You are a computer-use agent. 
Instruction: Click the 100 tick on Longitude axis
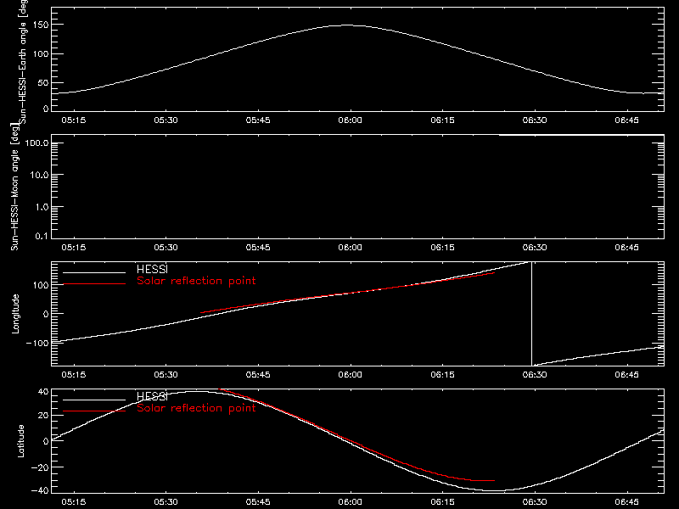point(42,285)
